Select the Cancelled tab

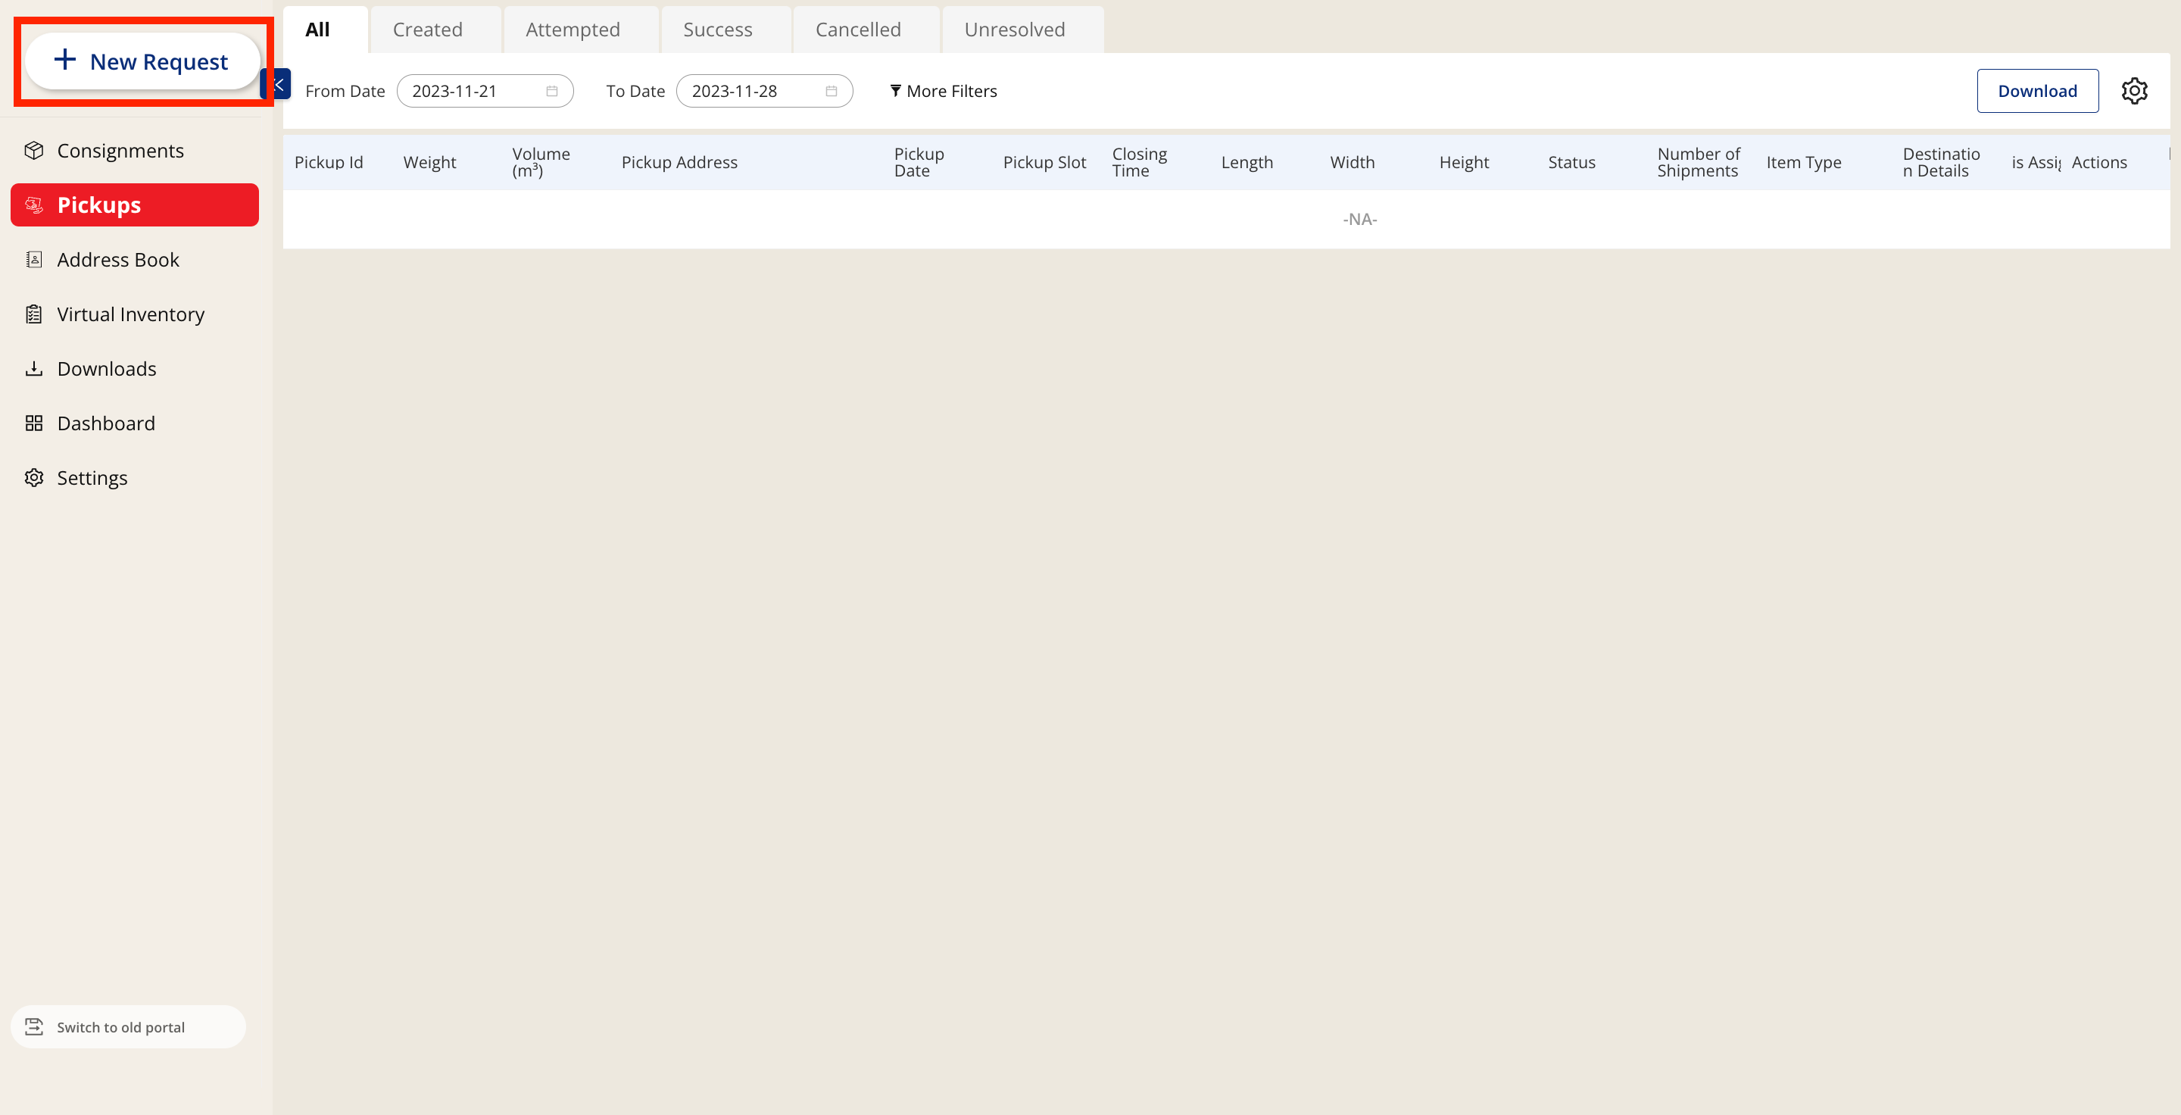858,30
